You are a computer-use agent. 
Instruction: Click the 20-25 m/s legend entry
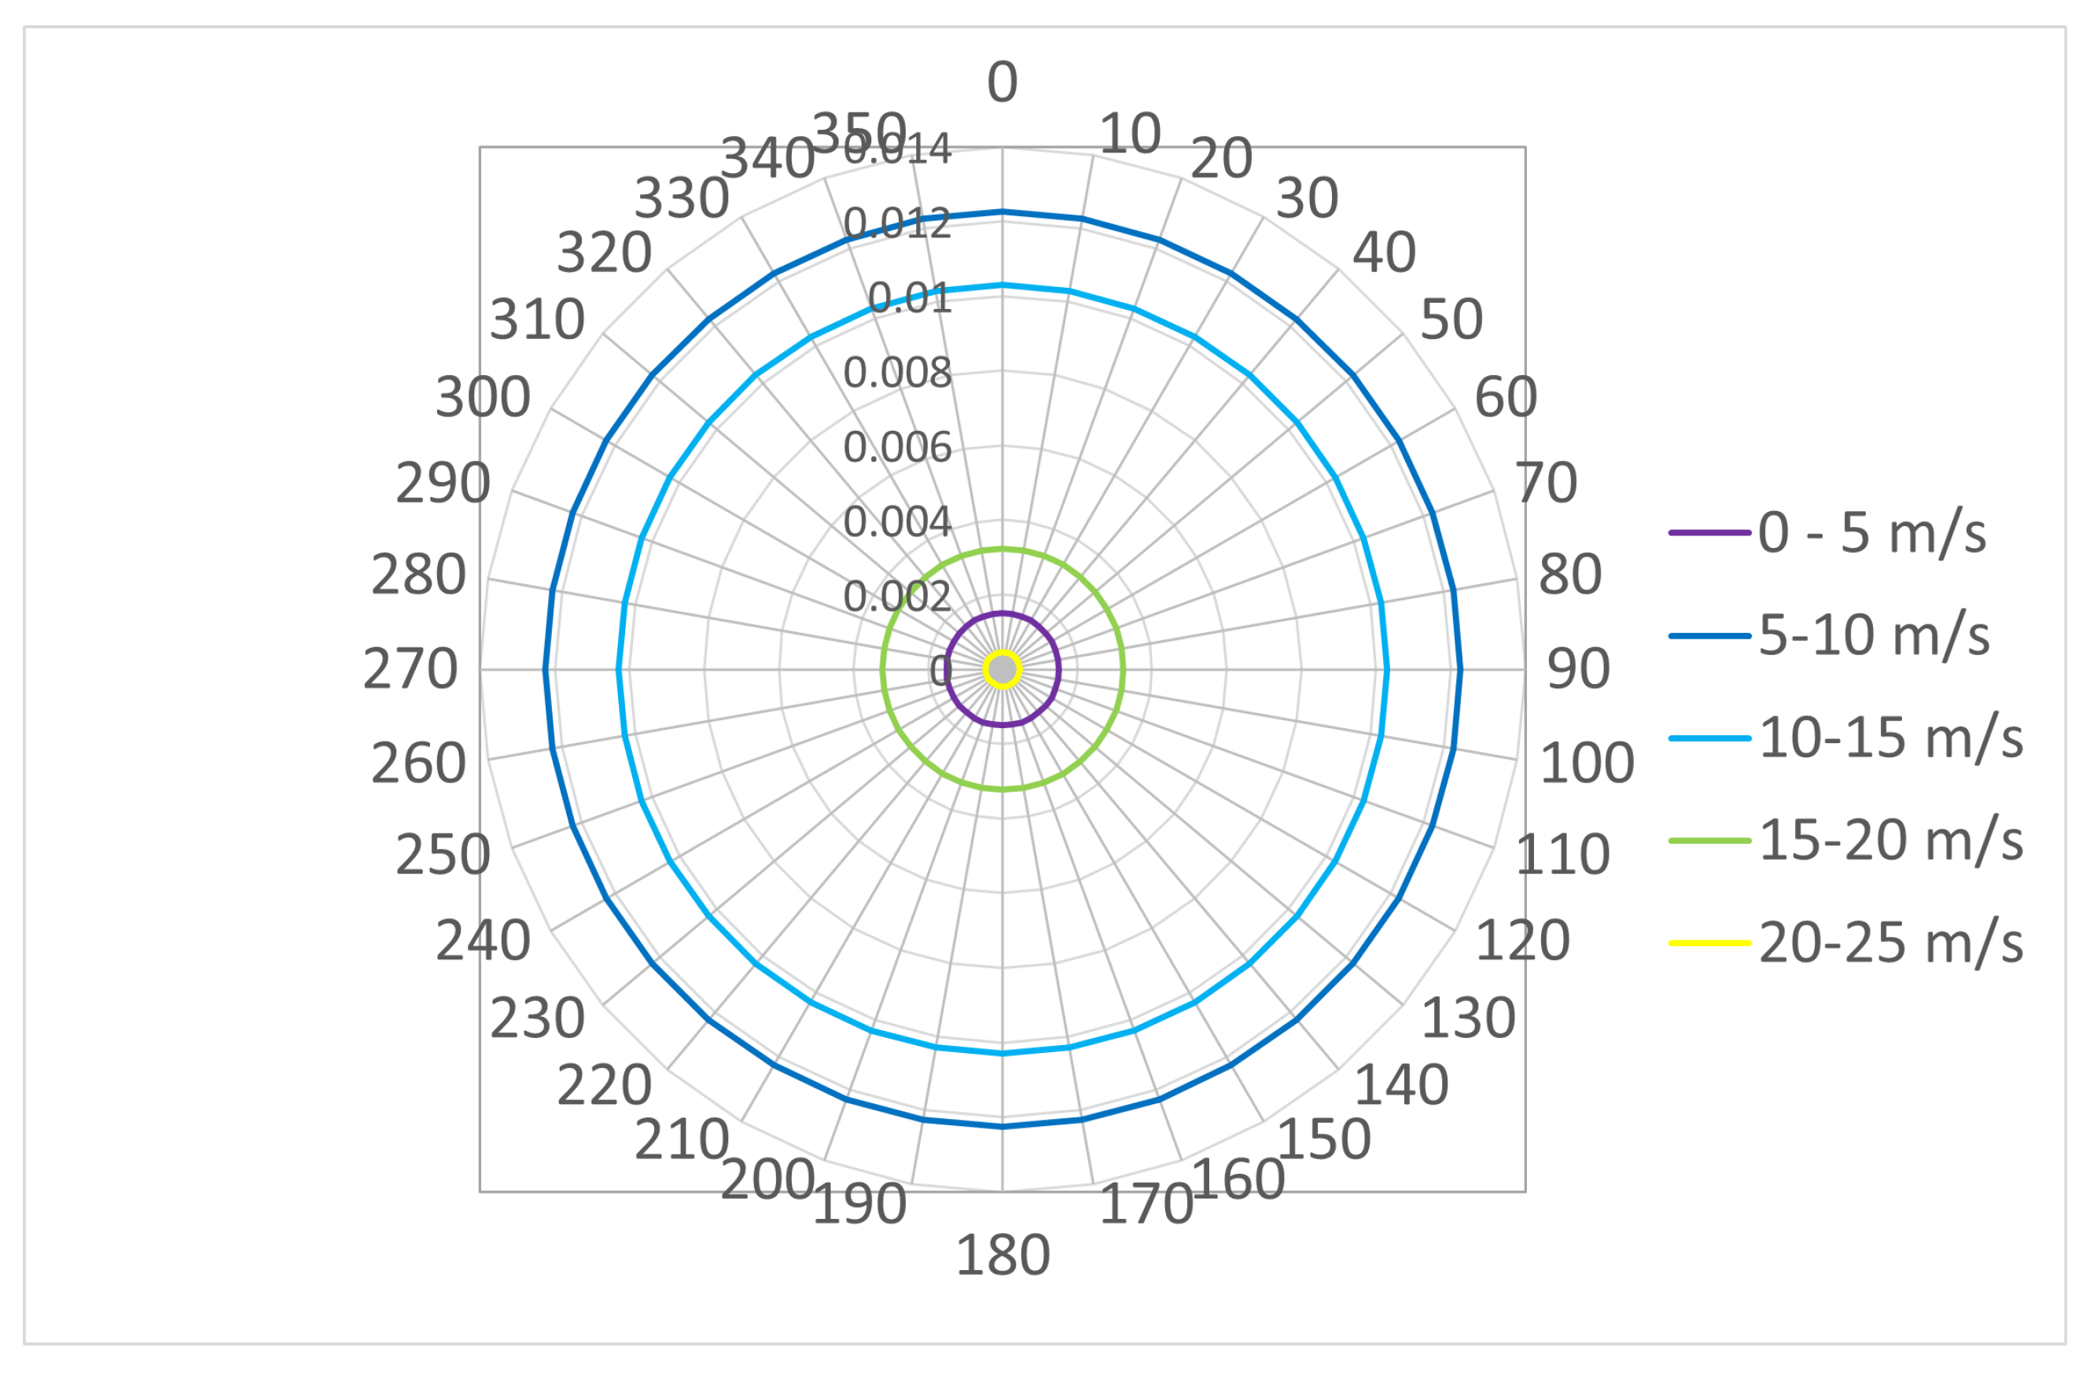pyautogui.click(x=1891, y=944)
